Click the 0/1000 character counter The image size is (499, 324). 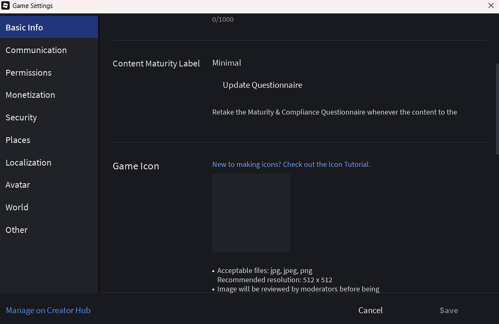point(223,19)
